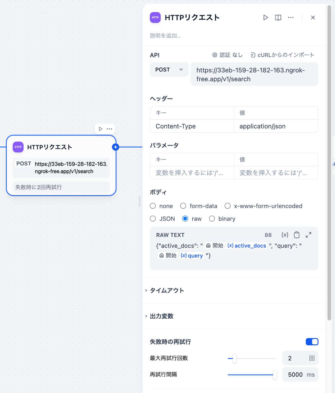Image resolution: width=335 pixels, height=393 pixels.
Task: Click panel resize handle on left edge
Action: 139,201
